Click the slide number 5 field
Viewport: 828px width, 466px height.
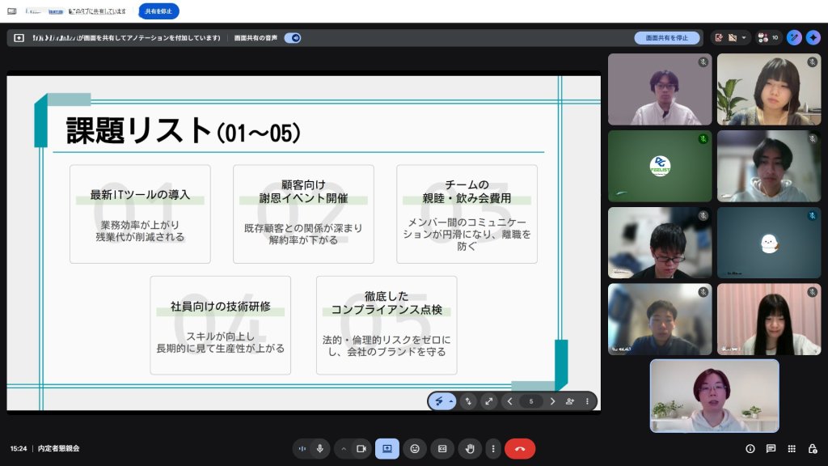[x=531, y=401]
